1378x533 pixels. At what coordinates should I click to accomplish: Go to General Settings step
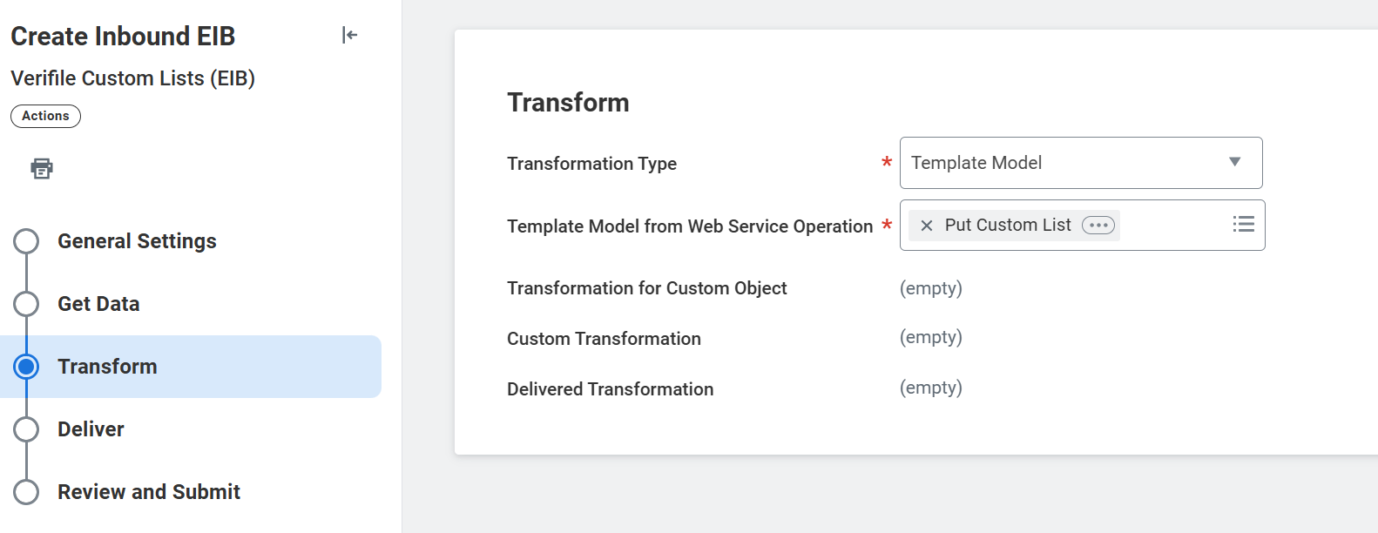(x=137, y=241)
